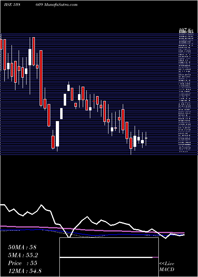Click the MACD label under Live
Screen dimensions: 198x277
click(167, 269)
